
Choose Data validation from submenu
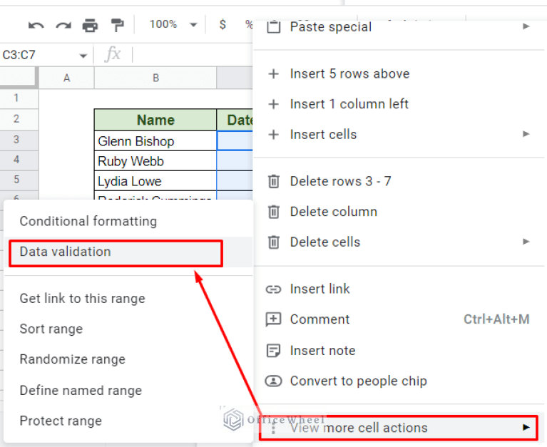[x=128, y=252]
